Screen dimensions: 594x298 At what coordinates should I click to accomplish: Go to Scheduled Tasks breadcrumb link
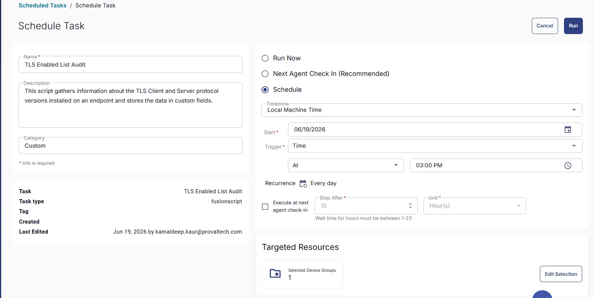pyautogui.click(x=43, y=6)
